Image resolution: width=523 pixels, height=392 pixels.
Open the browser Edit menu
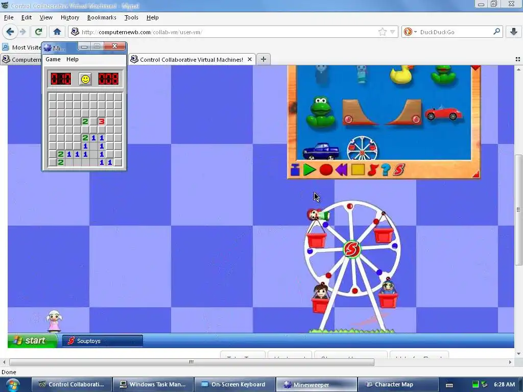point(27,17)
